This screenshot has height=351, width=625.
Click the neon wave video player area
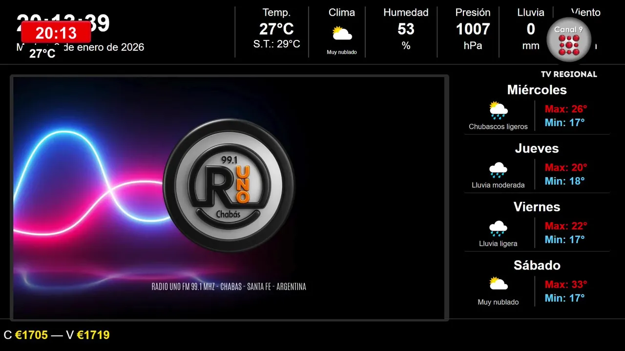[229, 198]
